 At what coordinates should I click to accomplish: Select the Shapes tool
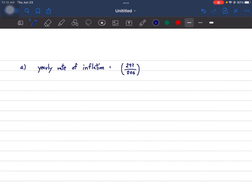click(x=75, y=23)
